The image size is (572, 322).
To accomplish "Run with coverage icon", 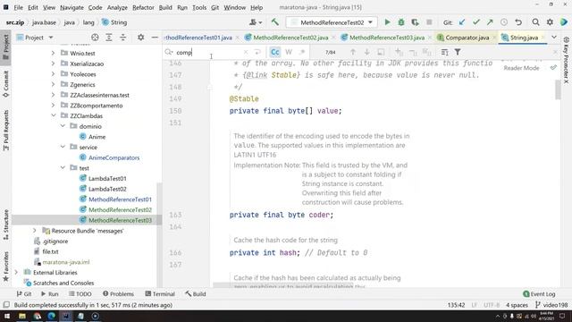I will coord(415,22).
